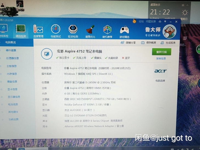This screenshot has height=150, width=200.
Task: Click 生成报表 to generate report
Action: pyautogui.click(x=168, y=43)
